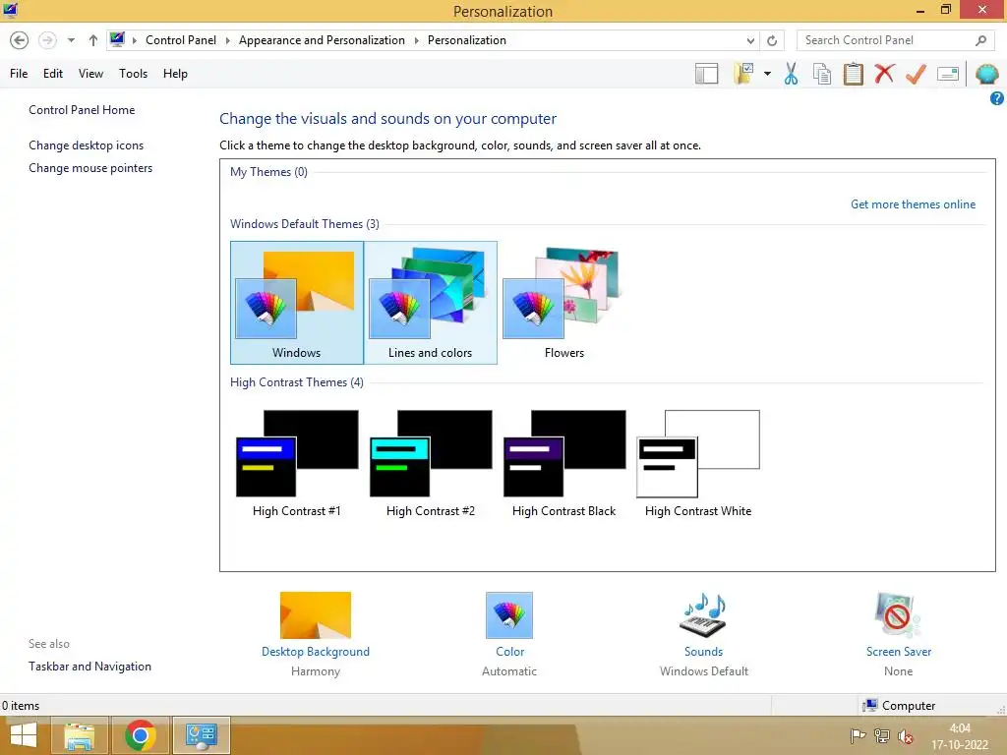Click the globe shell icon in toolbar

tap(986, 74)
